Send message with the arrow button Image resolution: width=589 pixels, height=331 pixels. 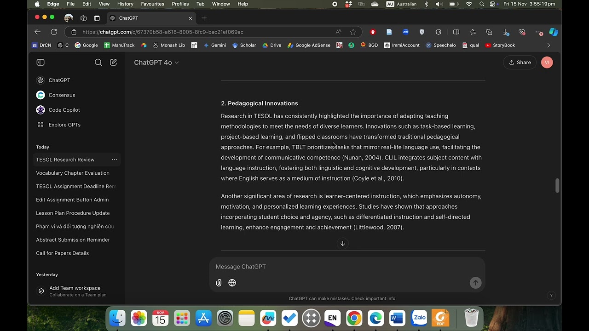point(475,283)
